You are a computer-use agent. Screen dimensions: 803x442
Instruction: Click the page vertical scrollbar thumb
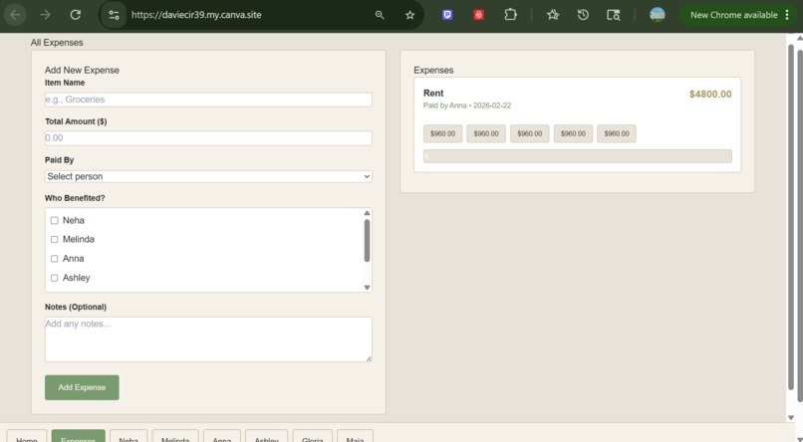[x=791, y=217]
